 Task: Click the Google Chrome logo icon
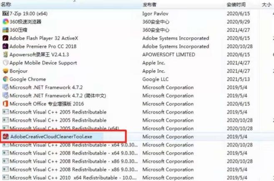tap(5, 79)
